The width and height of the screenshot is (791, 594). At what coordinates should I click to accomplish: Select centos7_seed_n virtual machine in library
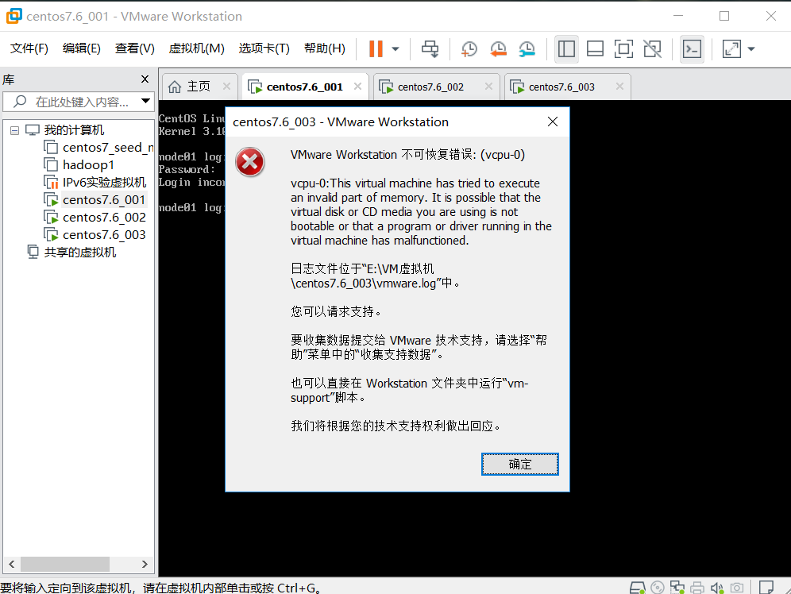(108, 148)
